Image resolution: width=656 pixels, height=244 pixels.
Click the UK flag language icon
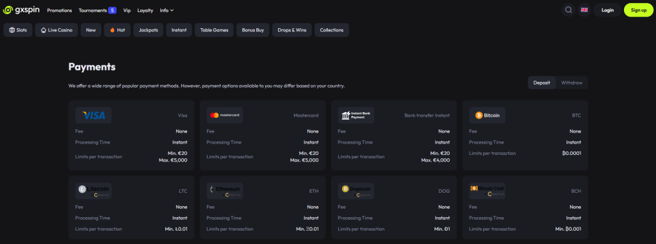click(584, 10)
